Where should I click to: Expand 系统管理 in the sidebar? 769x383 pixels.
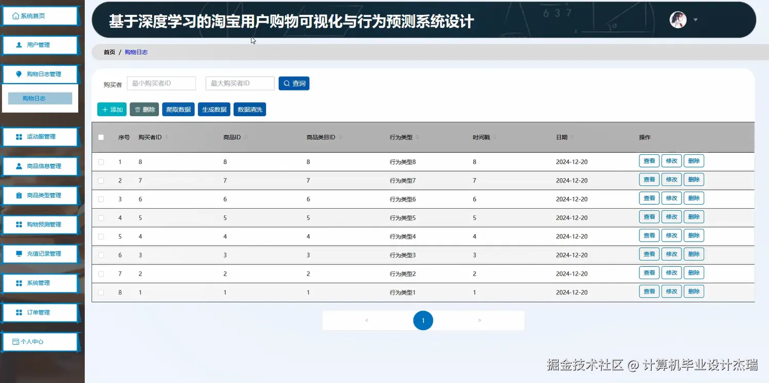click(x=40, y=283)
